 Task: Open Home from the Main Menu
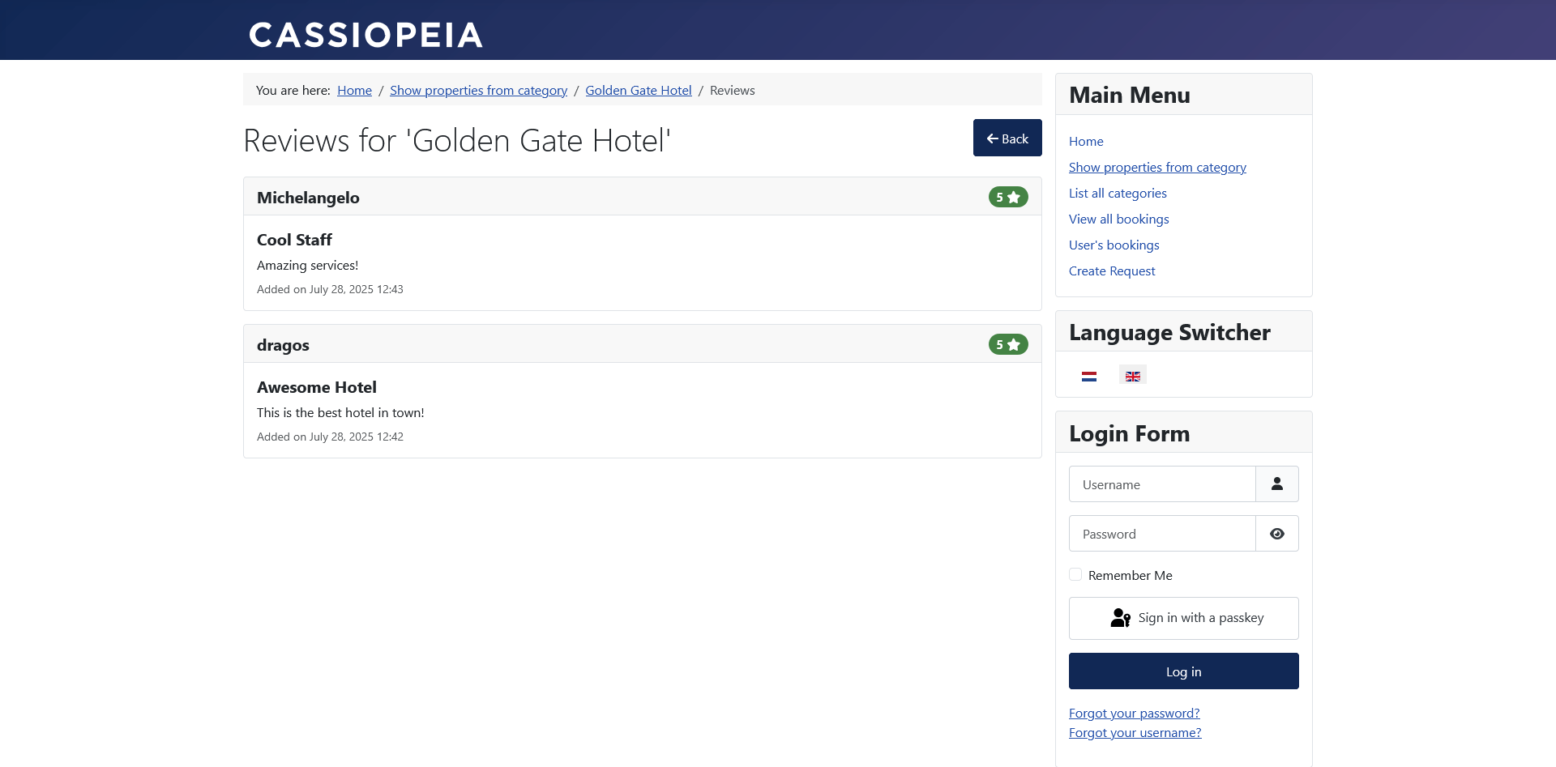(1086, 141)
